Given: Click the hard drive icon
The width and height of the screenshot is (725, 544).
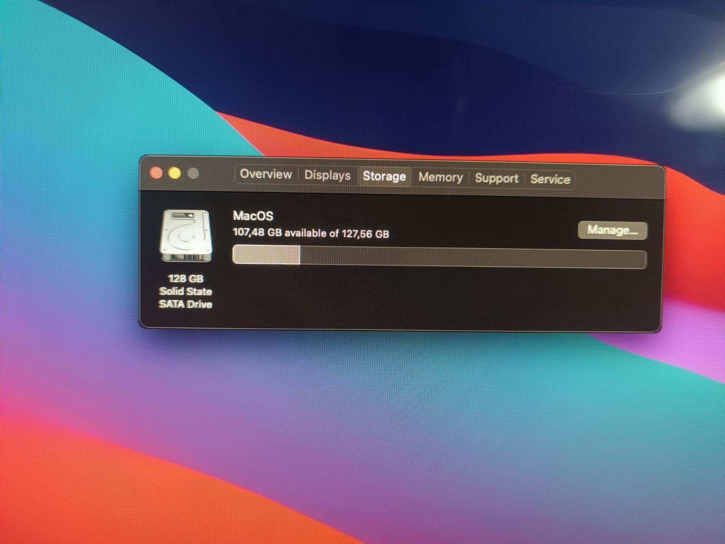Looking at the screenshot, I should tap(186, 236).
